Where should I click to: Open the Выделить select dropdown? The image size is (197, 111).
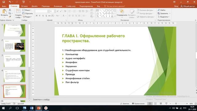[163, 17]
